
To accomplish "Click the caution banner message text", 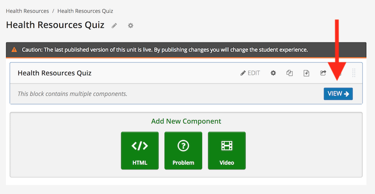I will (165, 50).
